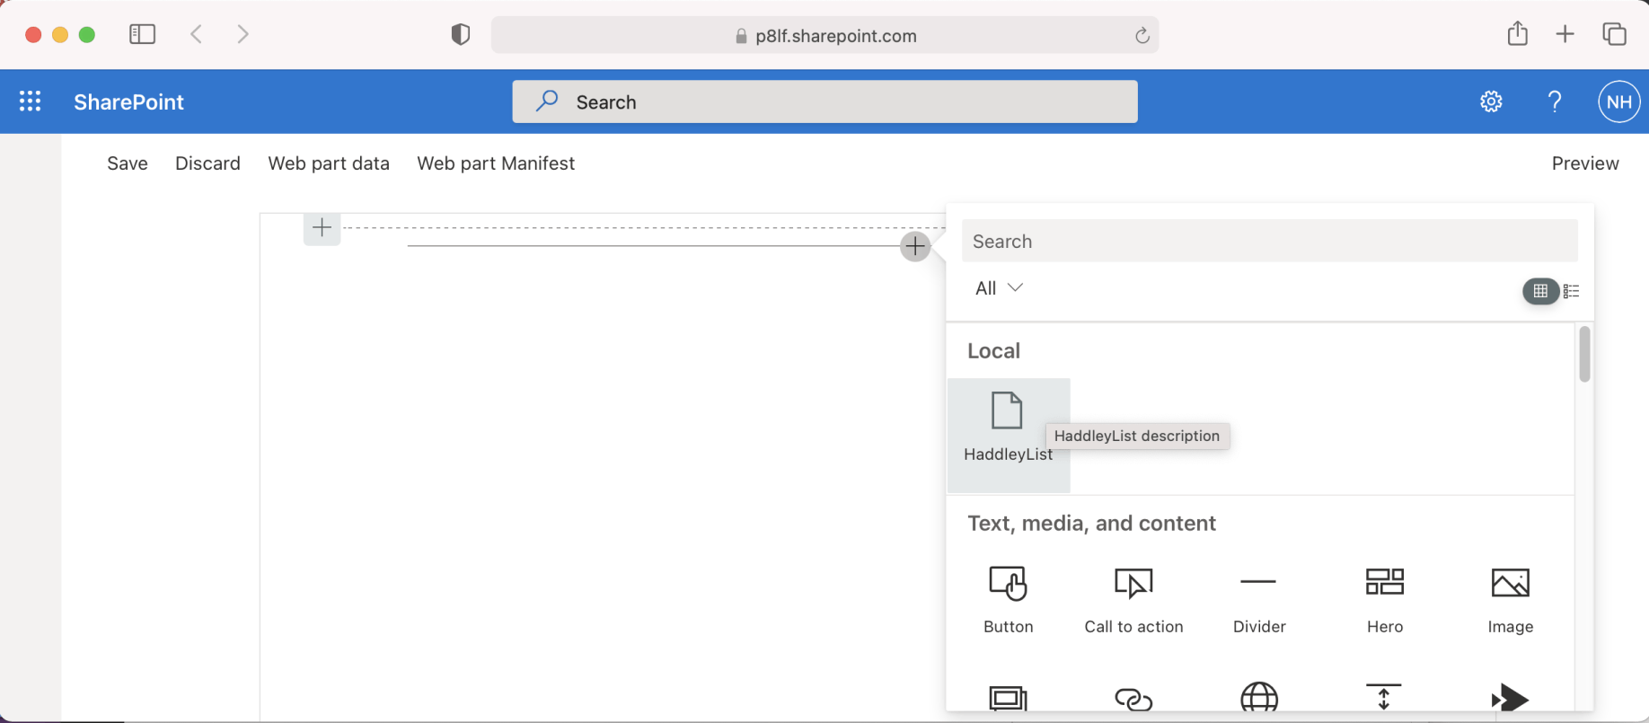Viewport: 1649px width, 723px height.
Task: Click the web part picker search field
Action: click(x=1270, y=241)
